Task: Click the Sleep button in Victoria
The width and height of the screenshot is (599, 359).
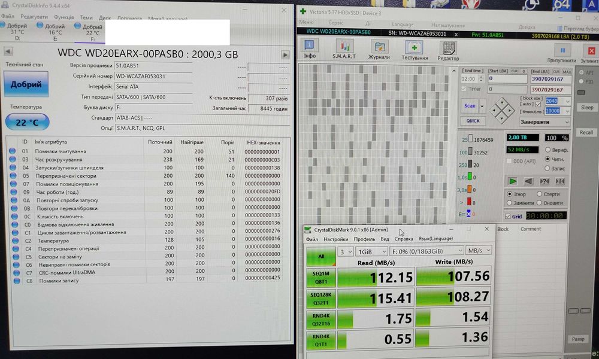Action: tap(587, 108)
